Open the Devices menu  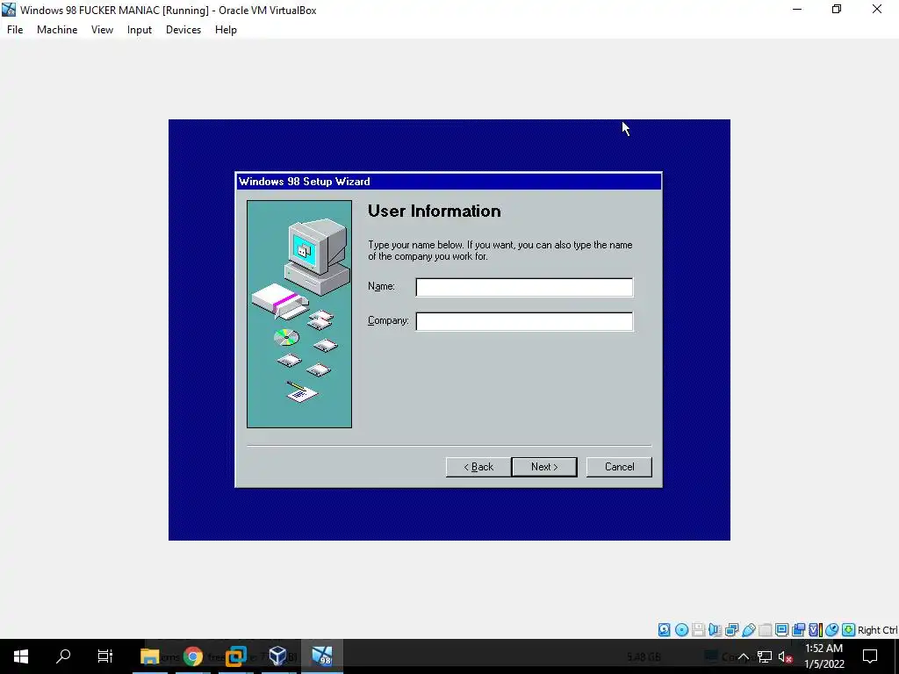[183, 30]
